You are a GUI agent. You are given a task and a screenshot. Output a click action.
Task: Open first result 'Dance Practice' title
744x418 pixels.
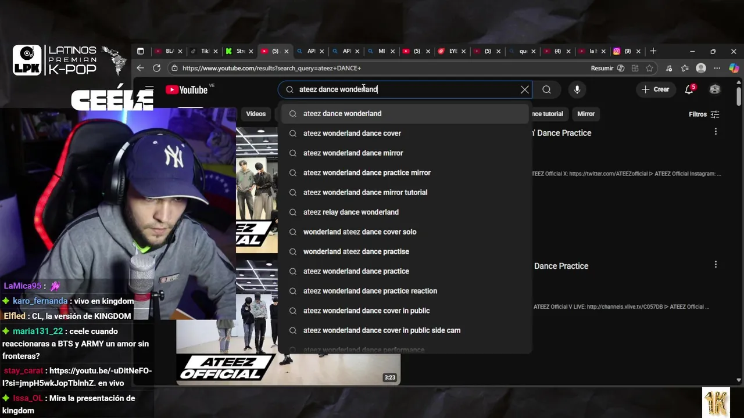[x=562, y=133]
